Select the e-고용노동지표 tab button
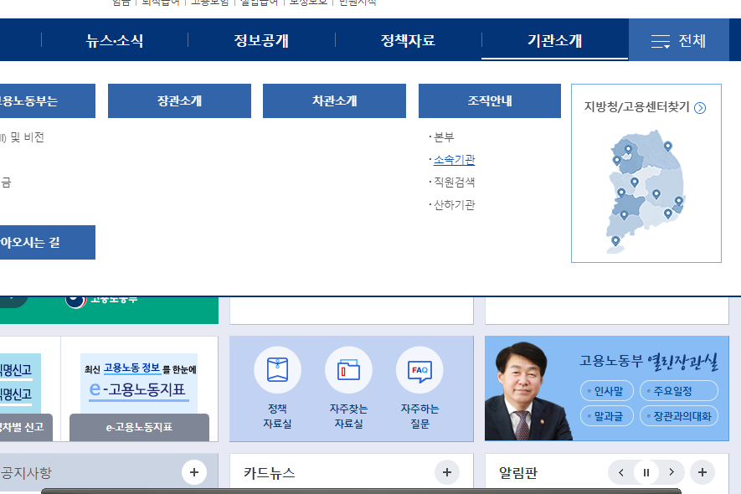 (x=139, y=427)
